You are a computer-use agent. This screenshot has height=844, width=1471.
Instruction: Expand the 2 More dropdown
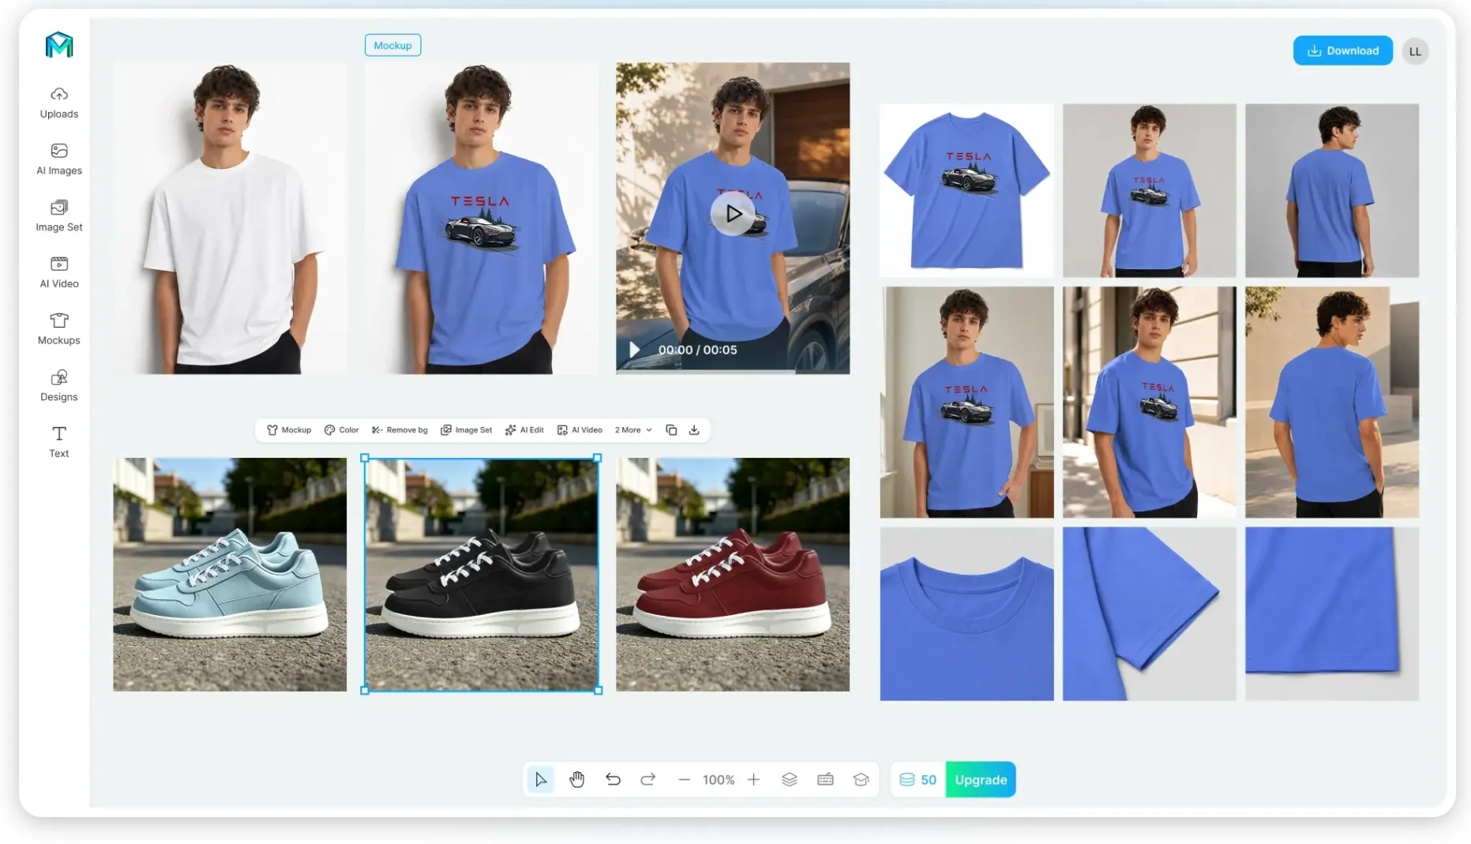click(x=633, y=430)
